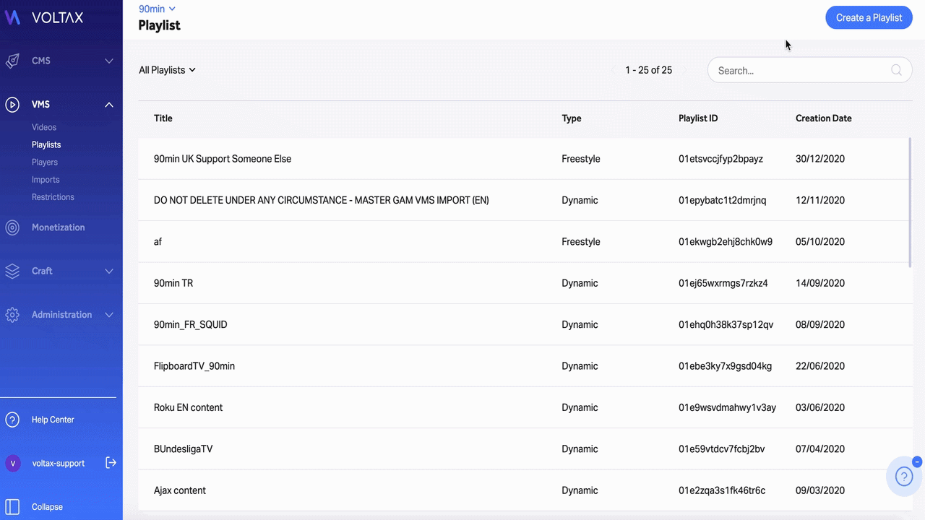The width and height of the screenshot is (925, 520).
Task: Expand the Administration menu chevron
Action: [x=109, y=315]
